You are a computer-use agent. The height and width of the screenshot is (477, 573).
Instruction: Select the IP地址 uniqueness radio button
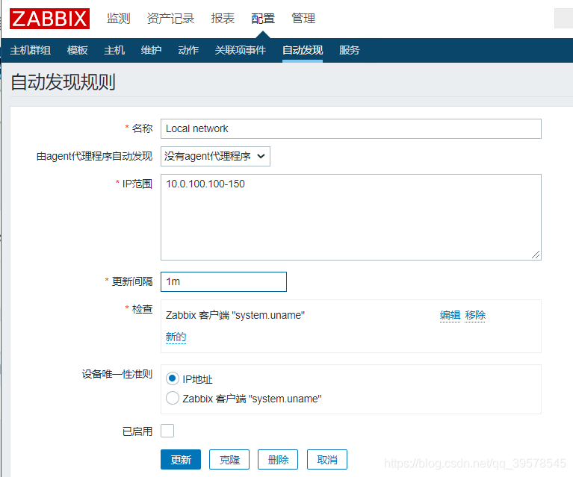coord(172,378)
